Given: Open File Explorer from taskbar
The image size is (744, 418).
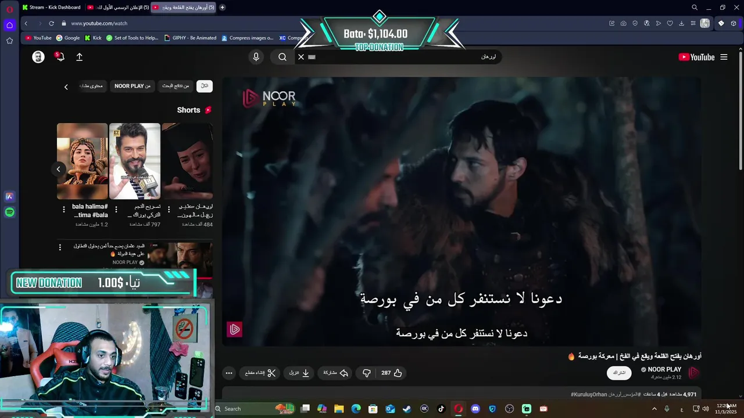Looking at the screenshot, I should point(339,409).
